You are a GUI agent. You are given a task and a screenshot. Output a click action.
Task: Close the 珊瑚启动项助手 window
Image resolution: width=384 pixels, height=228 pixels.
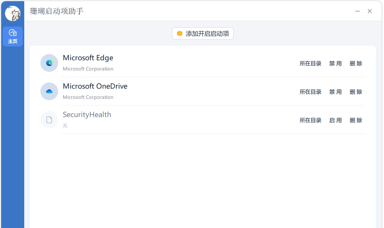tap(370, 12)
